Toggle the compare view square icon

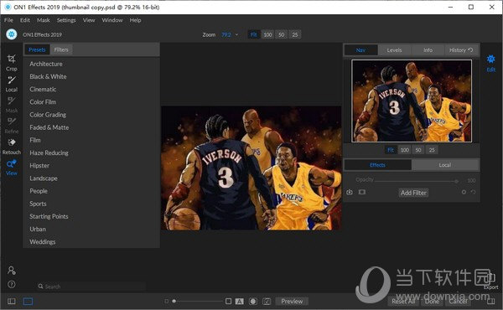pyautogui.click(x=228, y=301)
